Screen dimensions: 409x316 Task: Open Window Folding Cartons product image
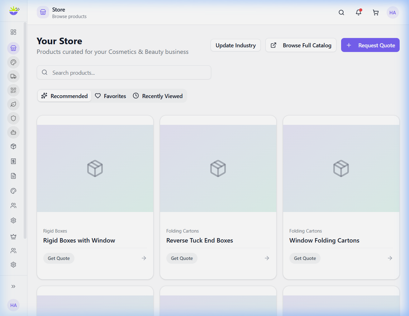click(341, 168)
